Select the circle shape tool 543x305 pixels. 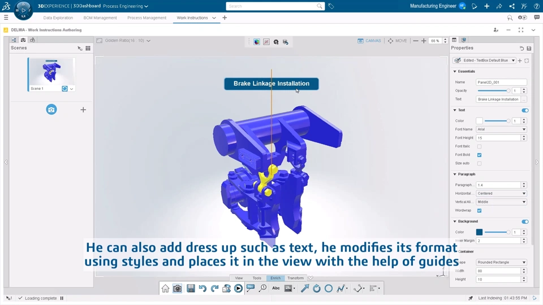pos(328,288)
